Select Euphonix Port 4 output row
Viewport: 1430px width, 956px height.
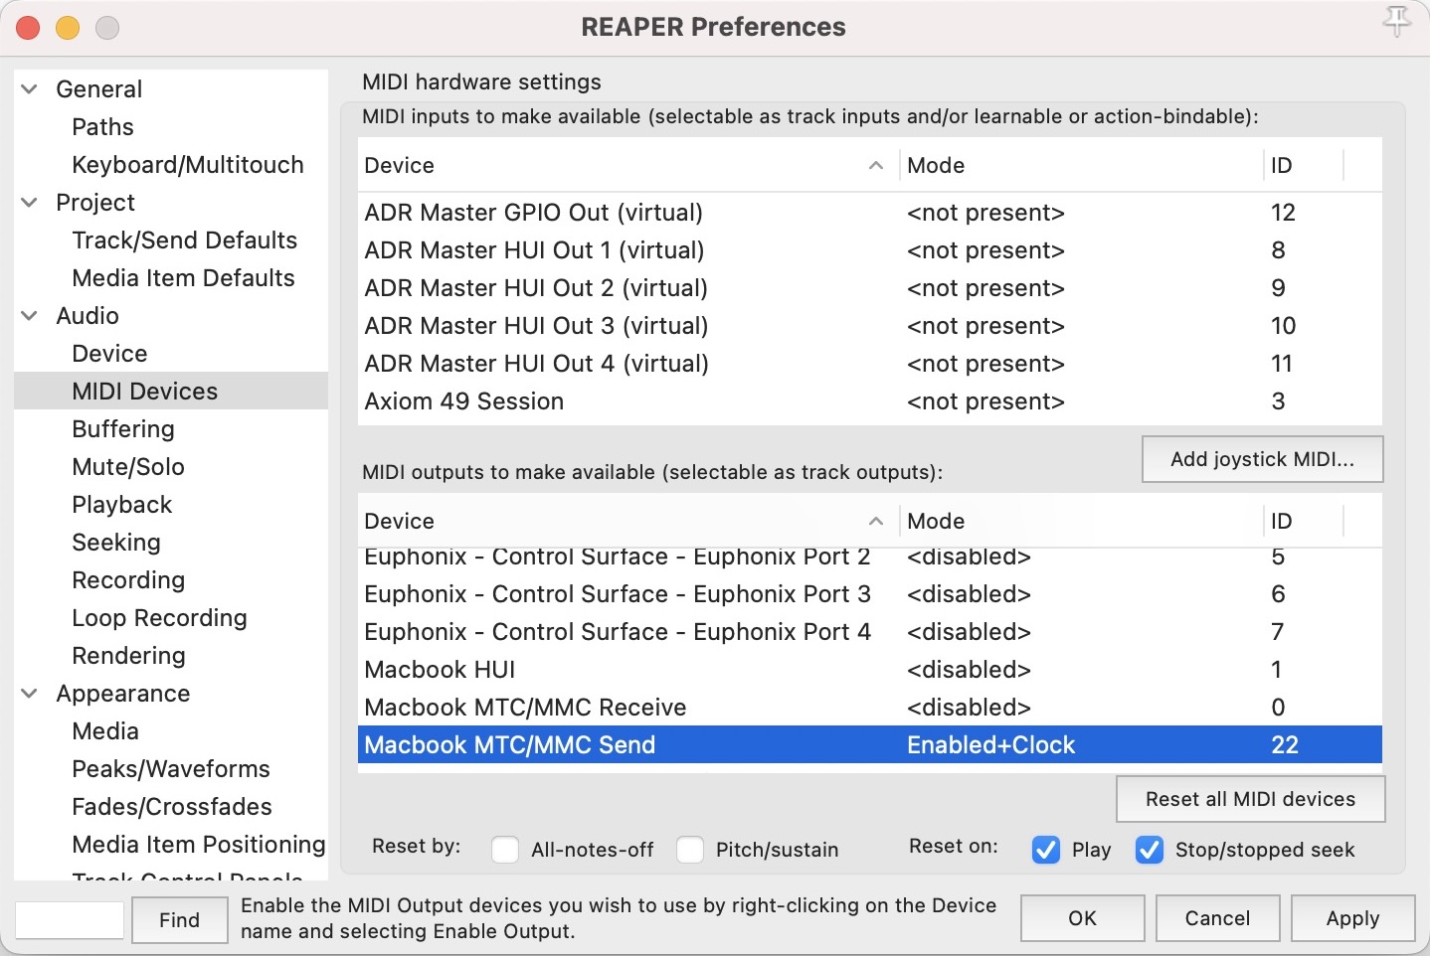point(870,632)
